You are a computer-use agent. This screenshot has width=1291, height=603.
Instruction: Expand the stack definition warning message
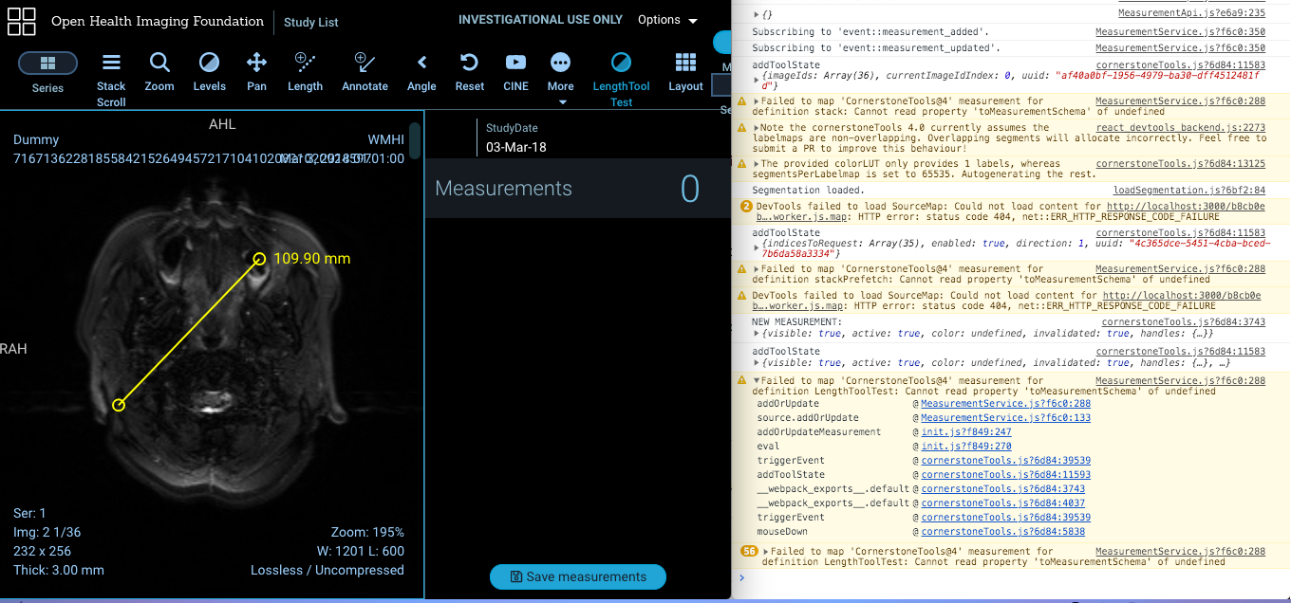point(757,101)
